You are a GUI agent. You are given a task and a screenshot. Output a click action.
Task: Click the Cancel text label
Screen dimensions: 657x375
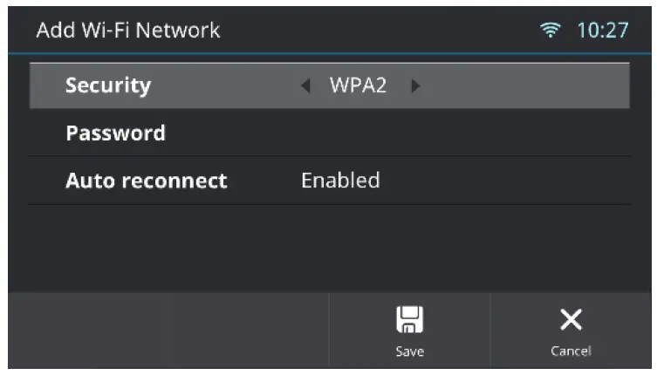click(571, 351)
